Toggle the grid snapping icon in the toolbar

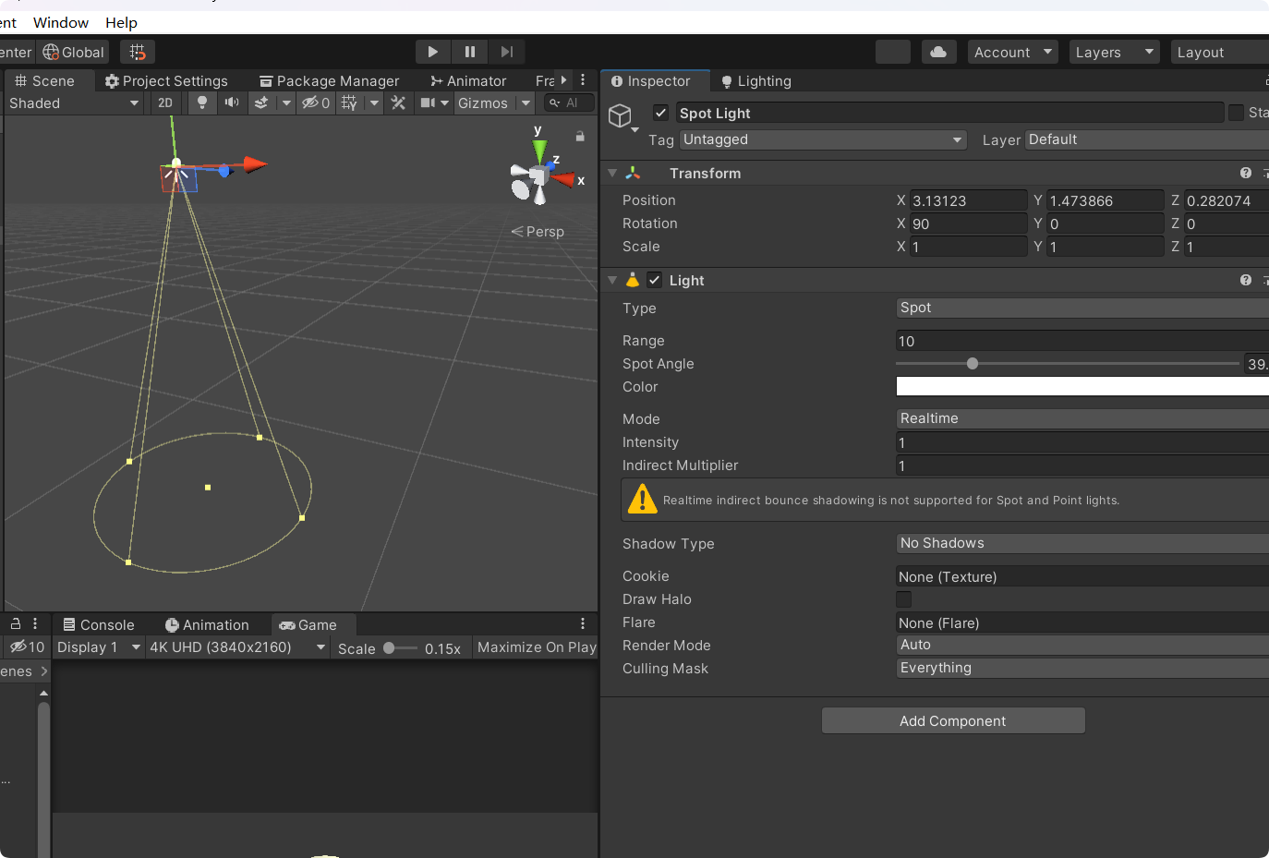point(138,53)
